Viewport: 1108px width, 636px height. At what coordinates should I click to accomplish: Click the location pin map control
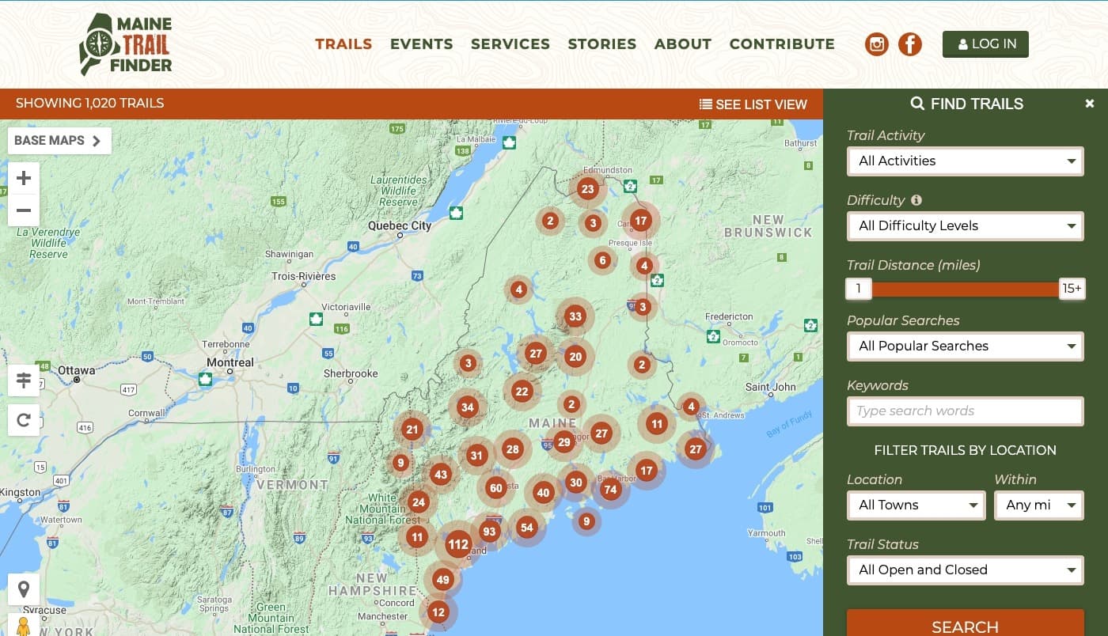pos(24,589)
